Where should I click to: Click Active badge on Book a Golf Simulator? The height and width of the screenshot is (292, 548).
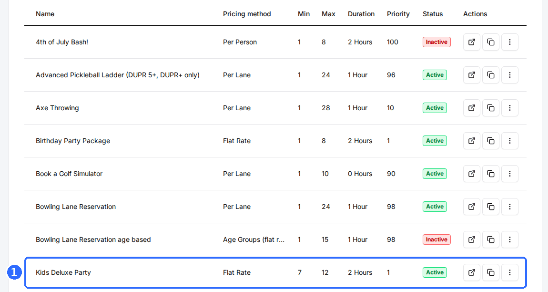(x=435, y=174)
